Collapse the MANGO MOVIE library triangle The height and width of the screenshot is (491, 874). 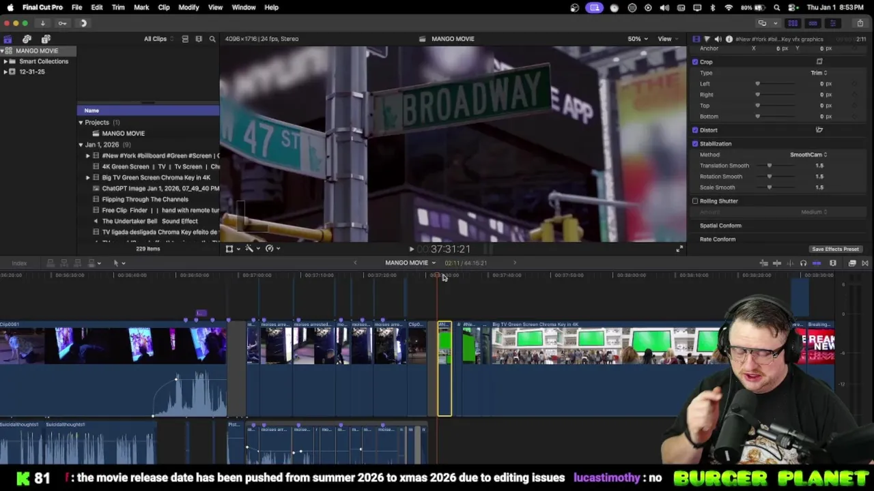click(x=2, y=51)
